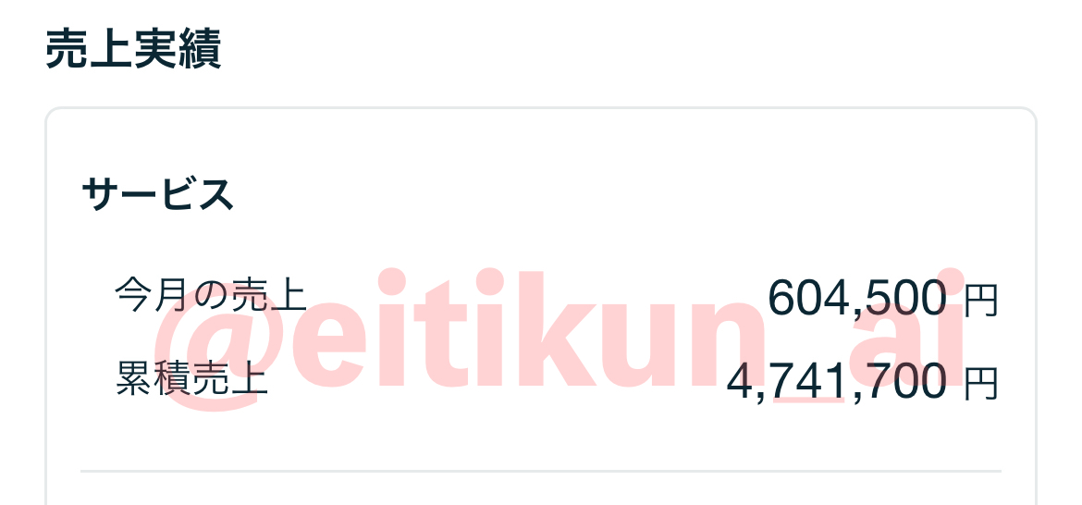Click the 4,741,700 cumulative sales amount

point(837,381)
